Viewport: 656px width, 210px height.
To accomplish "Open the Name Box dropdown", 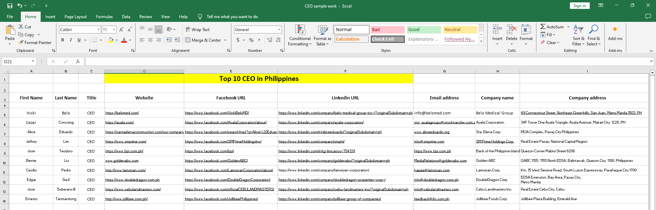I will coord(33,61).
